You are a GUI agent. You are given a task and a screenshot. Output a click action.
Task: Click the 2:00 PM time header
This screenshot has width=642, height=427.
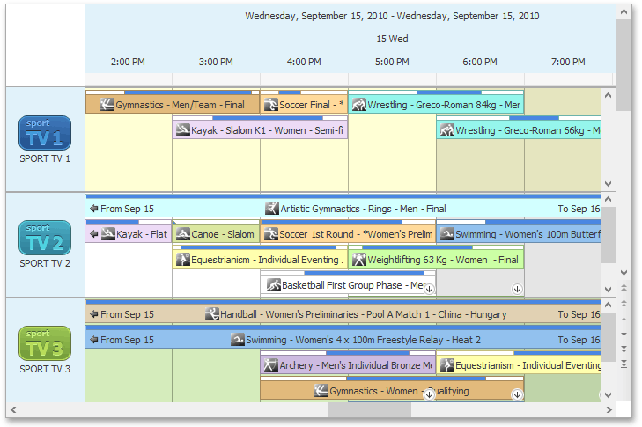(x=128, y=62)
